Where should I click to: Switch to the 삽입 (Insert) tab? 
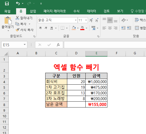[33, 11]
